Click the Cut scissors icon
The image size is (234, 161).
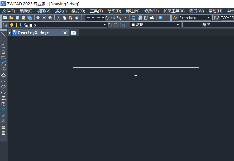pyautogui.click(x=59, y=18)
